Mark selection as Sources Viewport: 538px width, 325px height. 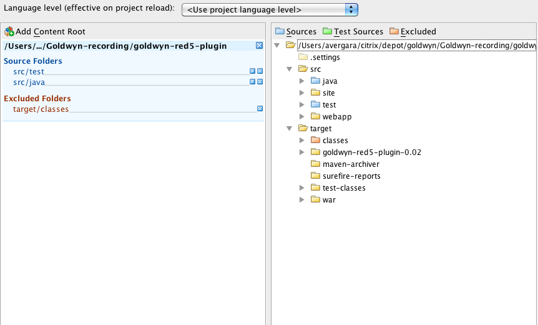(296, 31)
